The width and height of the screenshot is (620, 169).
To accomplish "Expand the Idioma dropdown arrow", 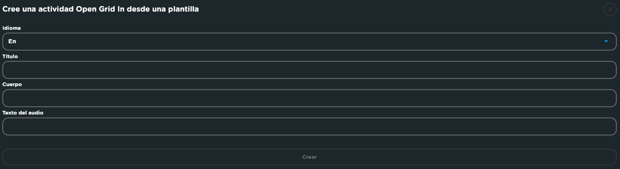I will pos(606,41).
